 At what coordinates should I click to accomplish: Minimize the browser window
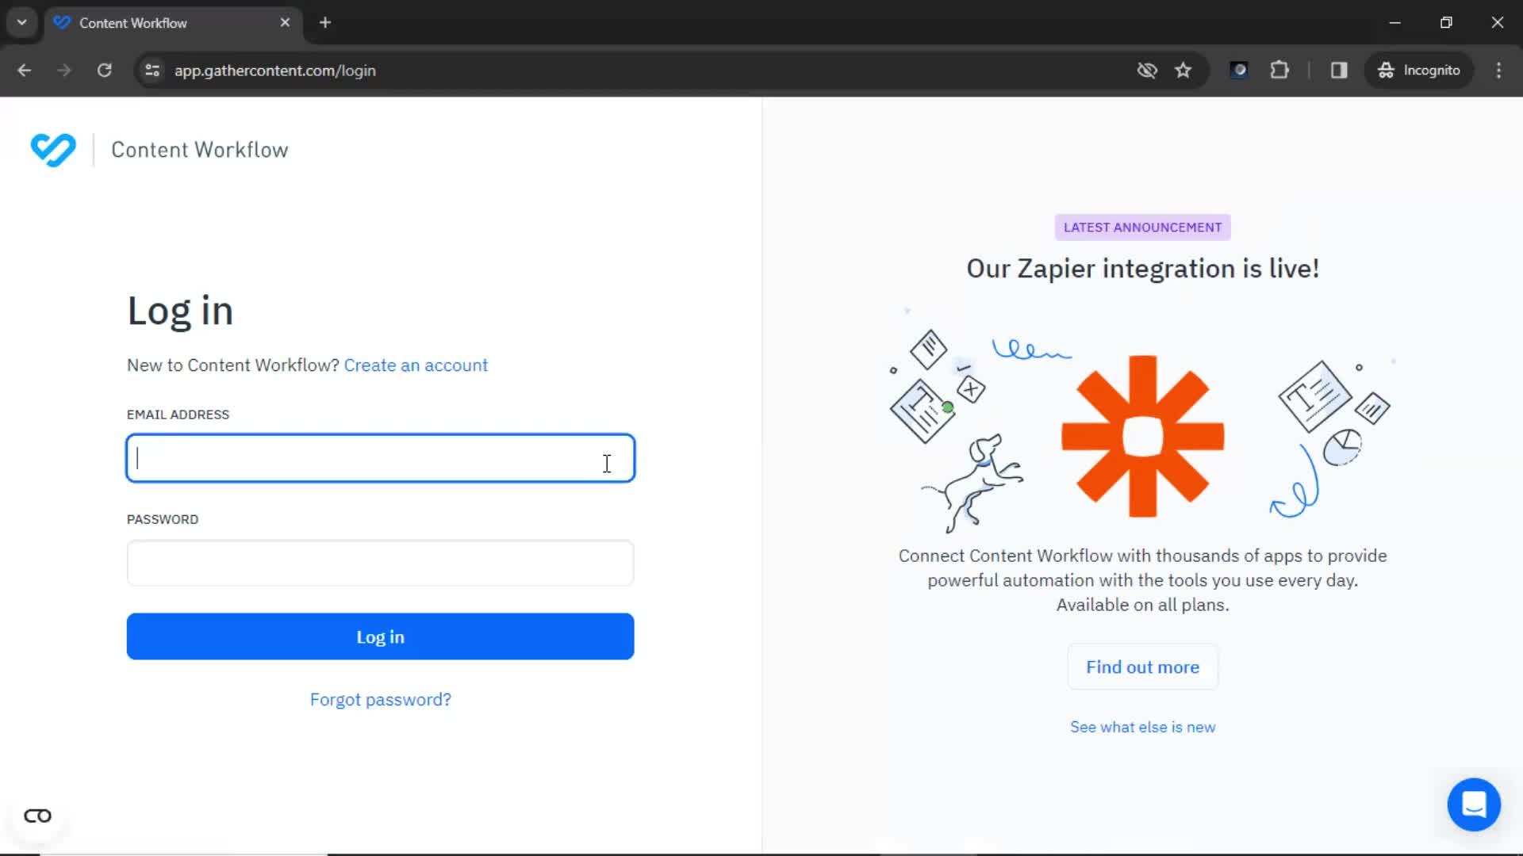pyautogui.click(x=1394, y=22)
